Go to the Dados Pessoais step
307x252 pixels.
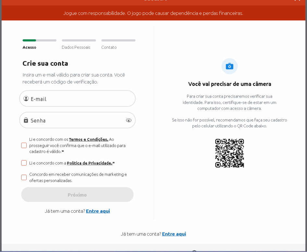(76, 47)
